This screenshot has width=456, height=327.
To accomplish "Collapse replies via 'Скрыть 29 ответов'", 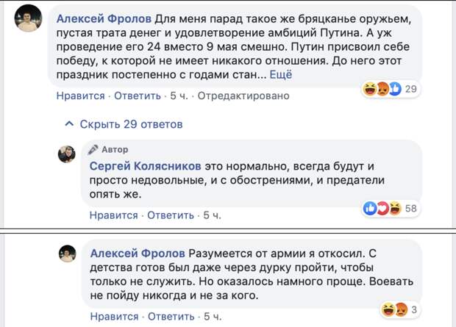I will [131, 124].
